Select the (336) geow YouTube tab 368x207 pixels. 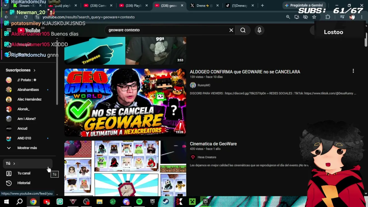(x=169, y=5)
